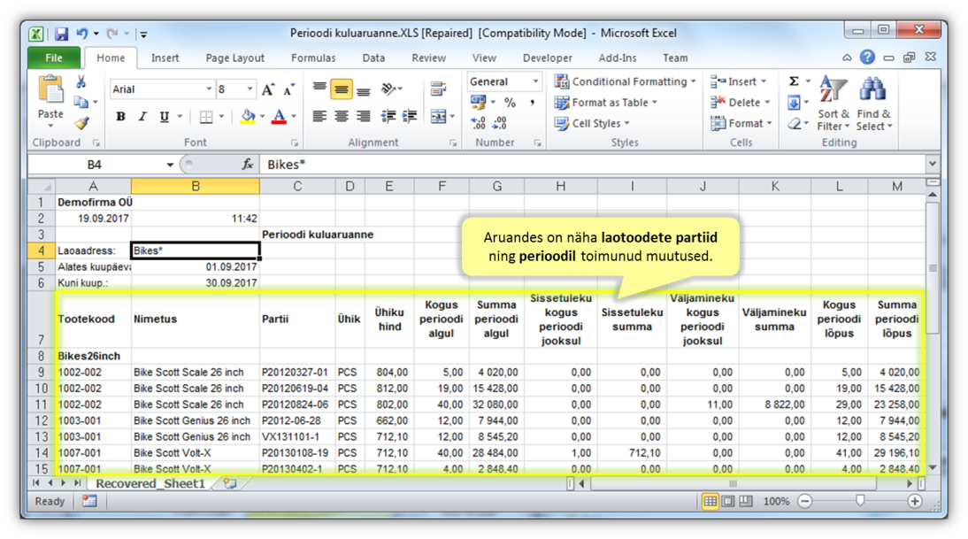
Task: Open the General number format dropdown
Action: tap(535, 81)
